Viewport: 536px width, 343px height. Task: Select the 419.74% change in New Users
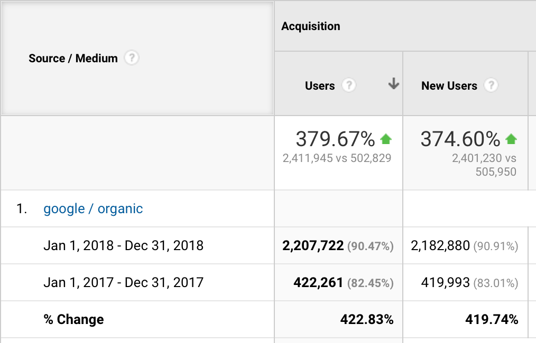(491, 319)
